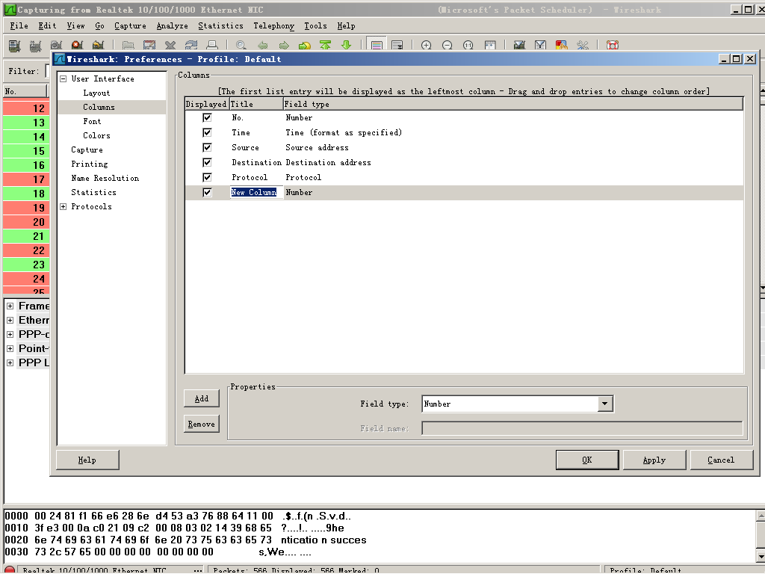Expand the PPP L packet detail row
This screenshot has width=765, height=574.
pos(10,362)
